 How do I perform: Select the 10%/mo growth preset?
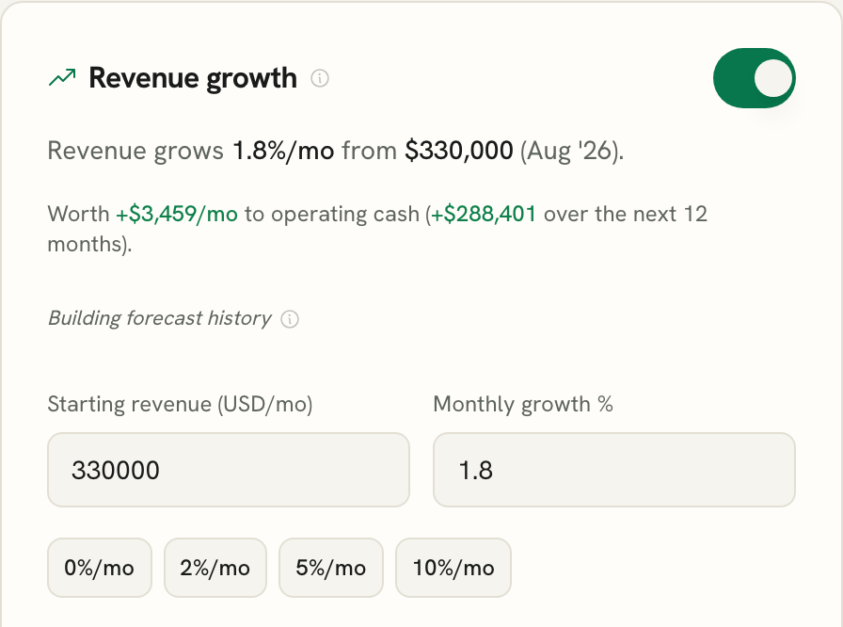(453, 568)
